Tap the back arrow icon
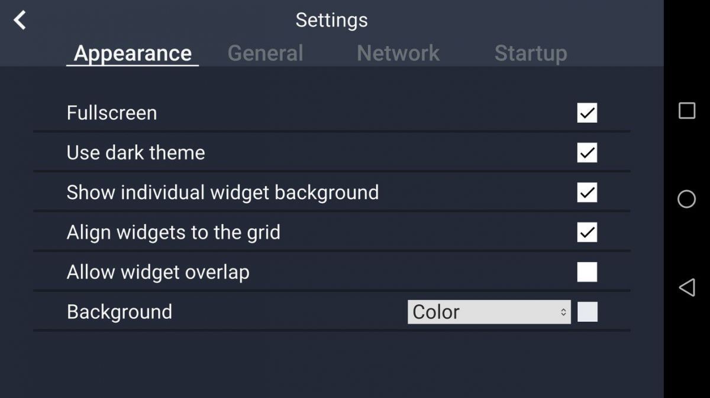This screenshot has width=710, height=398. pos(20,20)
